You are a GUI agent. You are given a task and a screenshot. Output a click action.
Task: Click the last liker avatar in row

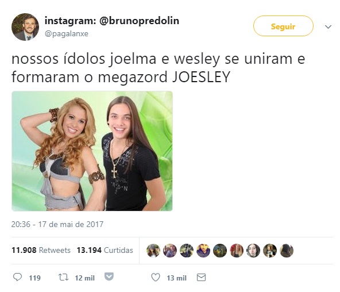tap(287, 251)
